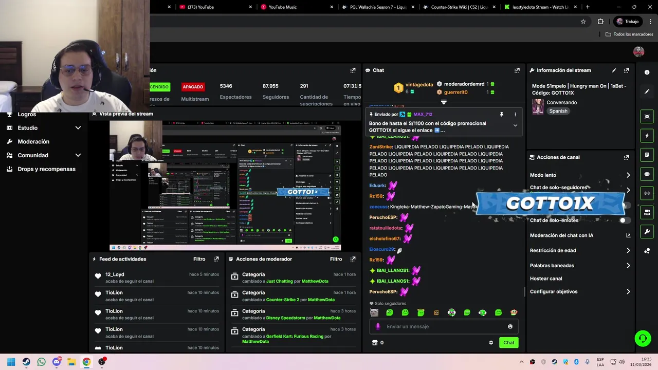Screen dimensions: 658x370
Task: Open a new browser tab
Action: [588, 7]
